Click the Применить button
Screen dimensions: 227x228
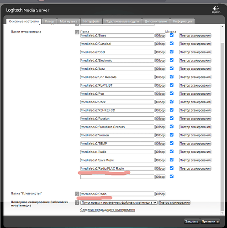pos(210,222)
